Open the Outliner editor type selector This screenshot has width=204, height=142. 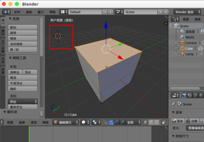175,19
